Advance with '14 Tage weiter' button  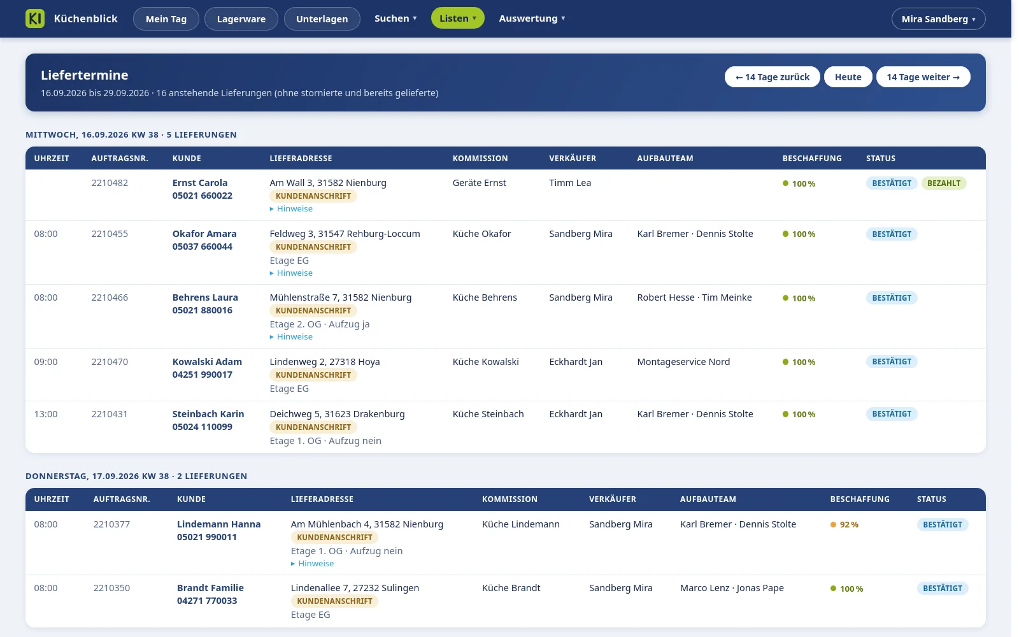(923, 77)
